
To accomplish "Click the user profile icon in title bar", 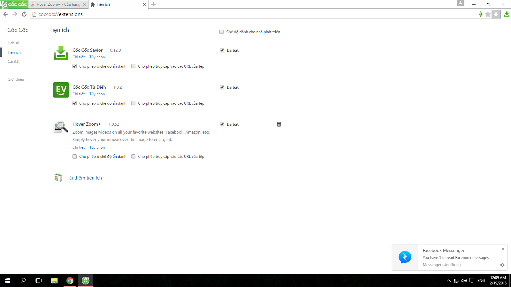I will click(461, 3).
